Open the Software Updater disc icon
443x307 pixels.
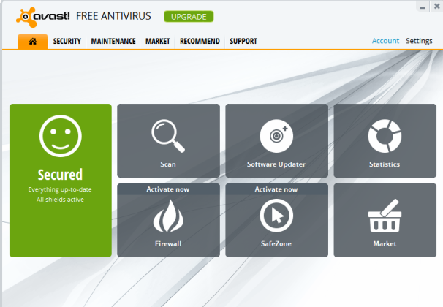(276, 136)
